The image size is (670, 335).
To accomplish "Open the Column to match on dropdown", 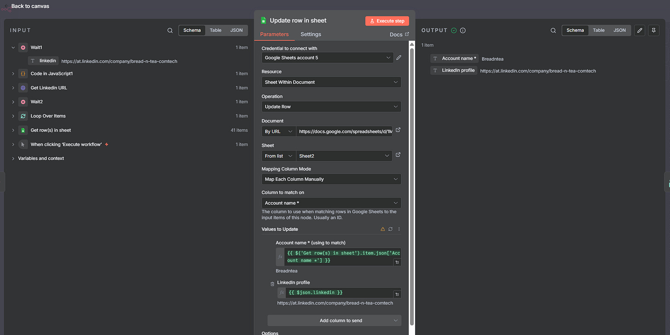I will tap(331, 203).
